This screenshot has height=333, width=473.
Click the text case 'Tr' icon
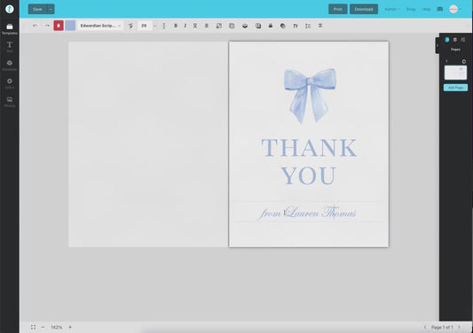pyautogui.click(x=296, y=26)
